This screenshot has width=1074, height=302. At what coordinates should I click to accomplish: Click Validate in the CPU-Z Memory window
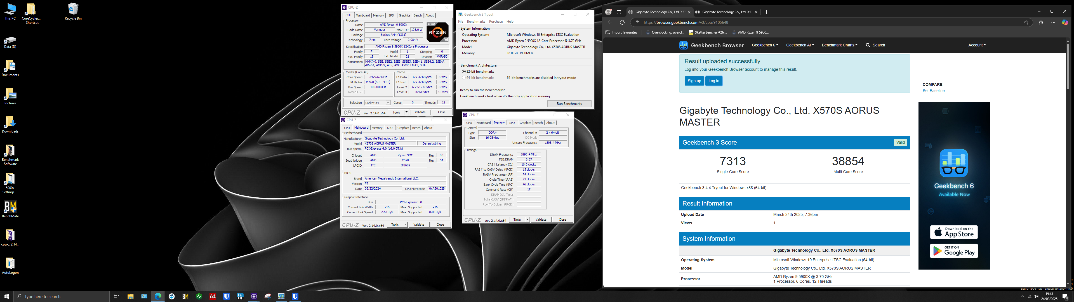541,220
